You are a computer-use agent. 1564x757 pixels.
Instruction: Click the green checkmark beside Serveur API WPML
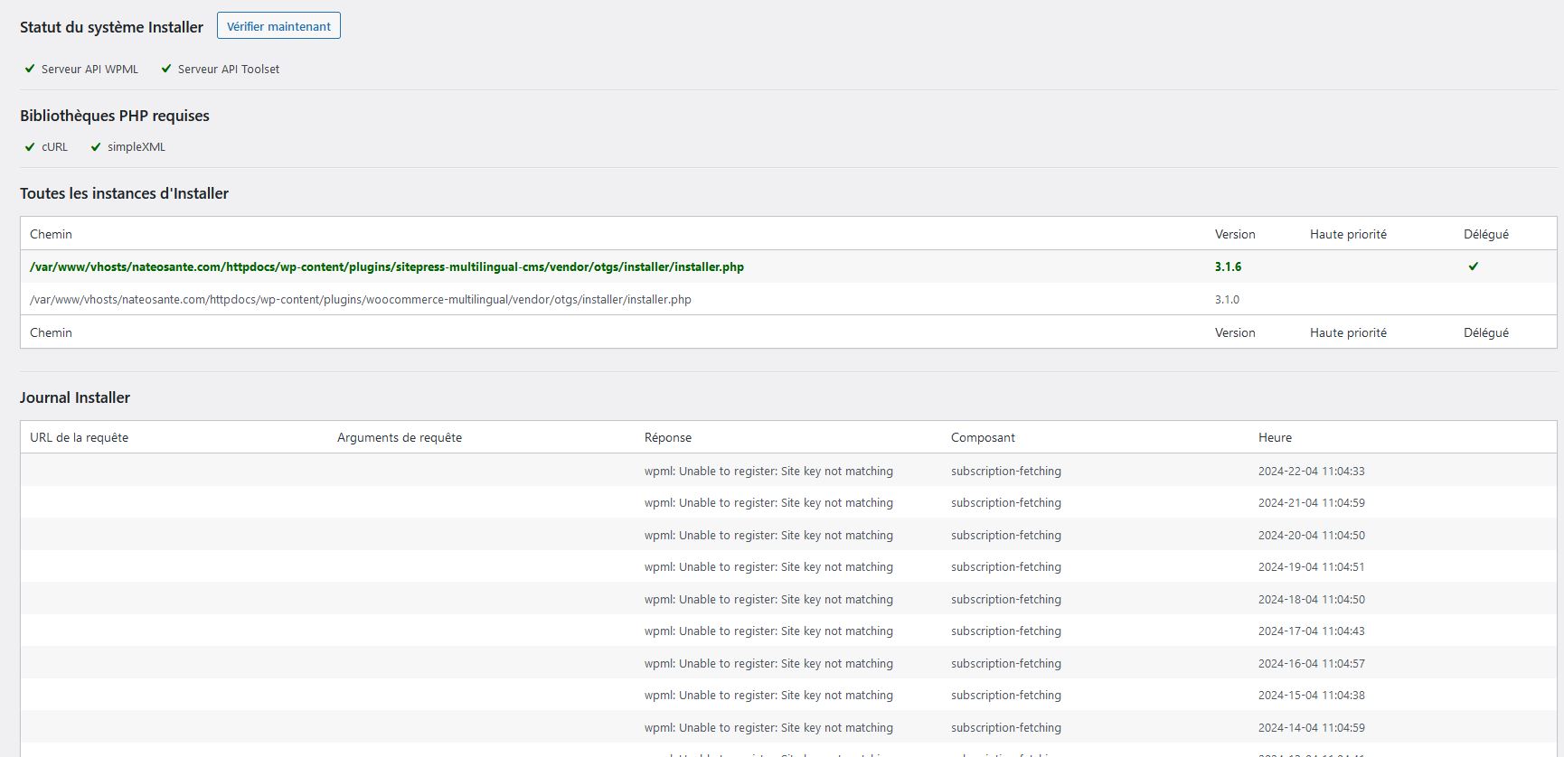(x=30, y=69)
